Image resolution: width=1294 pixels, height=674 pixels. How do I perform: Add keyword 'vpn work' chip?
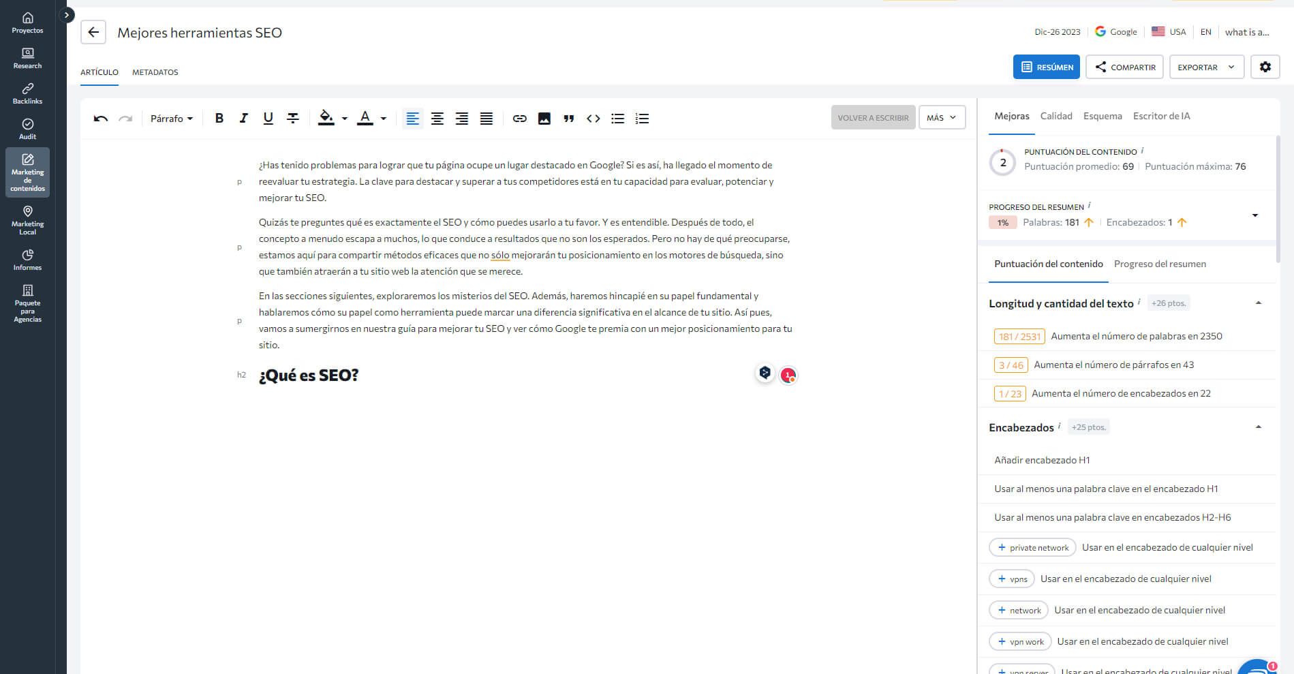tap(1019, 641)
